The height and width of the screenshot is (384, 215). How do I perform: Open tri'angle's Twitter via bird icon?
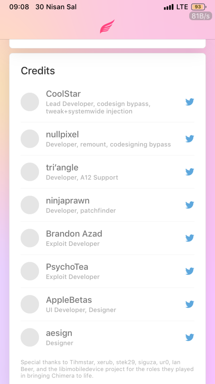coord(190,172)
